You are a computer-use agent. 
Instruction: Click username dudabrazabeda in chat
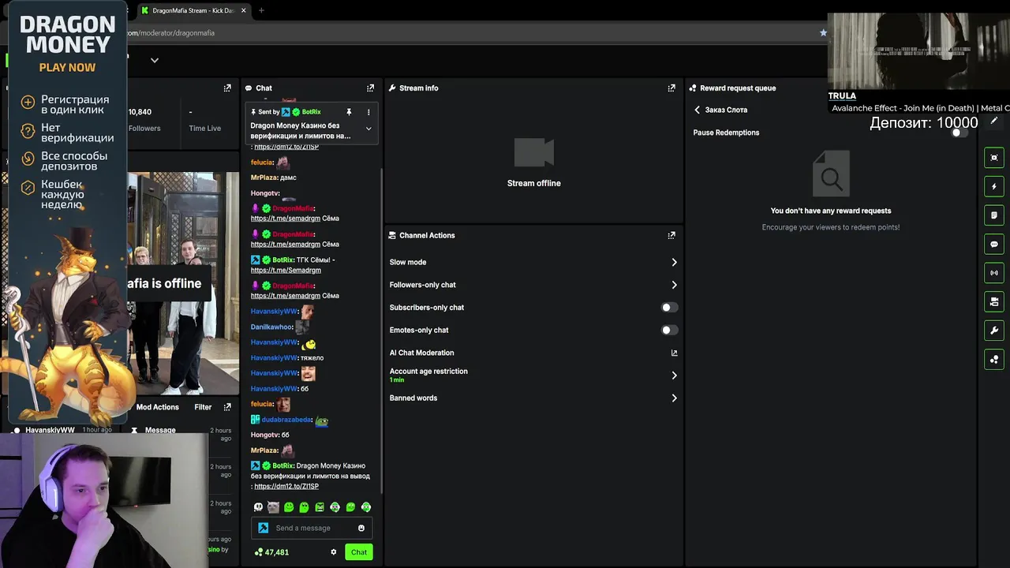(286, 420)
